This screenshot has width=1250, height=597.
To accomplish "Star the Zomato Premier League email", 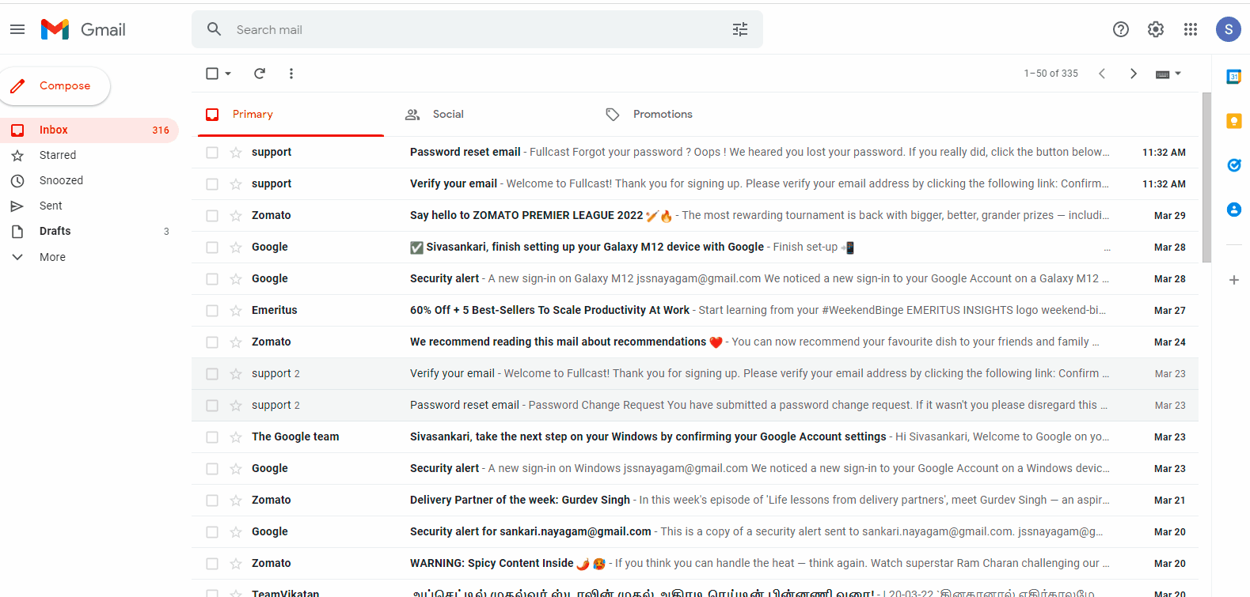I will (236, 216).
